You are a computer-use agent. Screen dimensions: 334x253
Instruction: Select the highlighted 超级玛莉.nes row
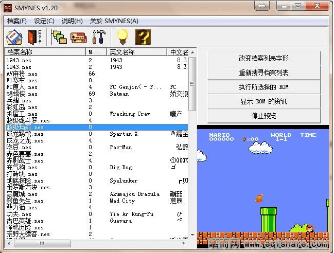(x=97, y=127)
